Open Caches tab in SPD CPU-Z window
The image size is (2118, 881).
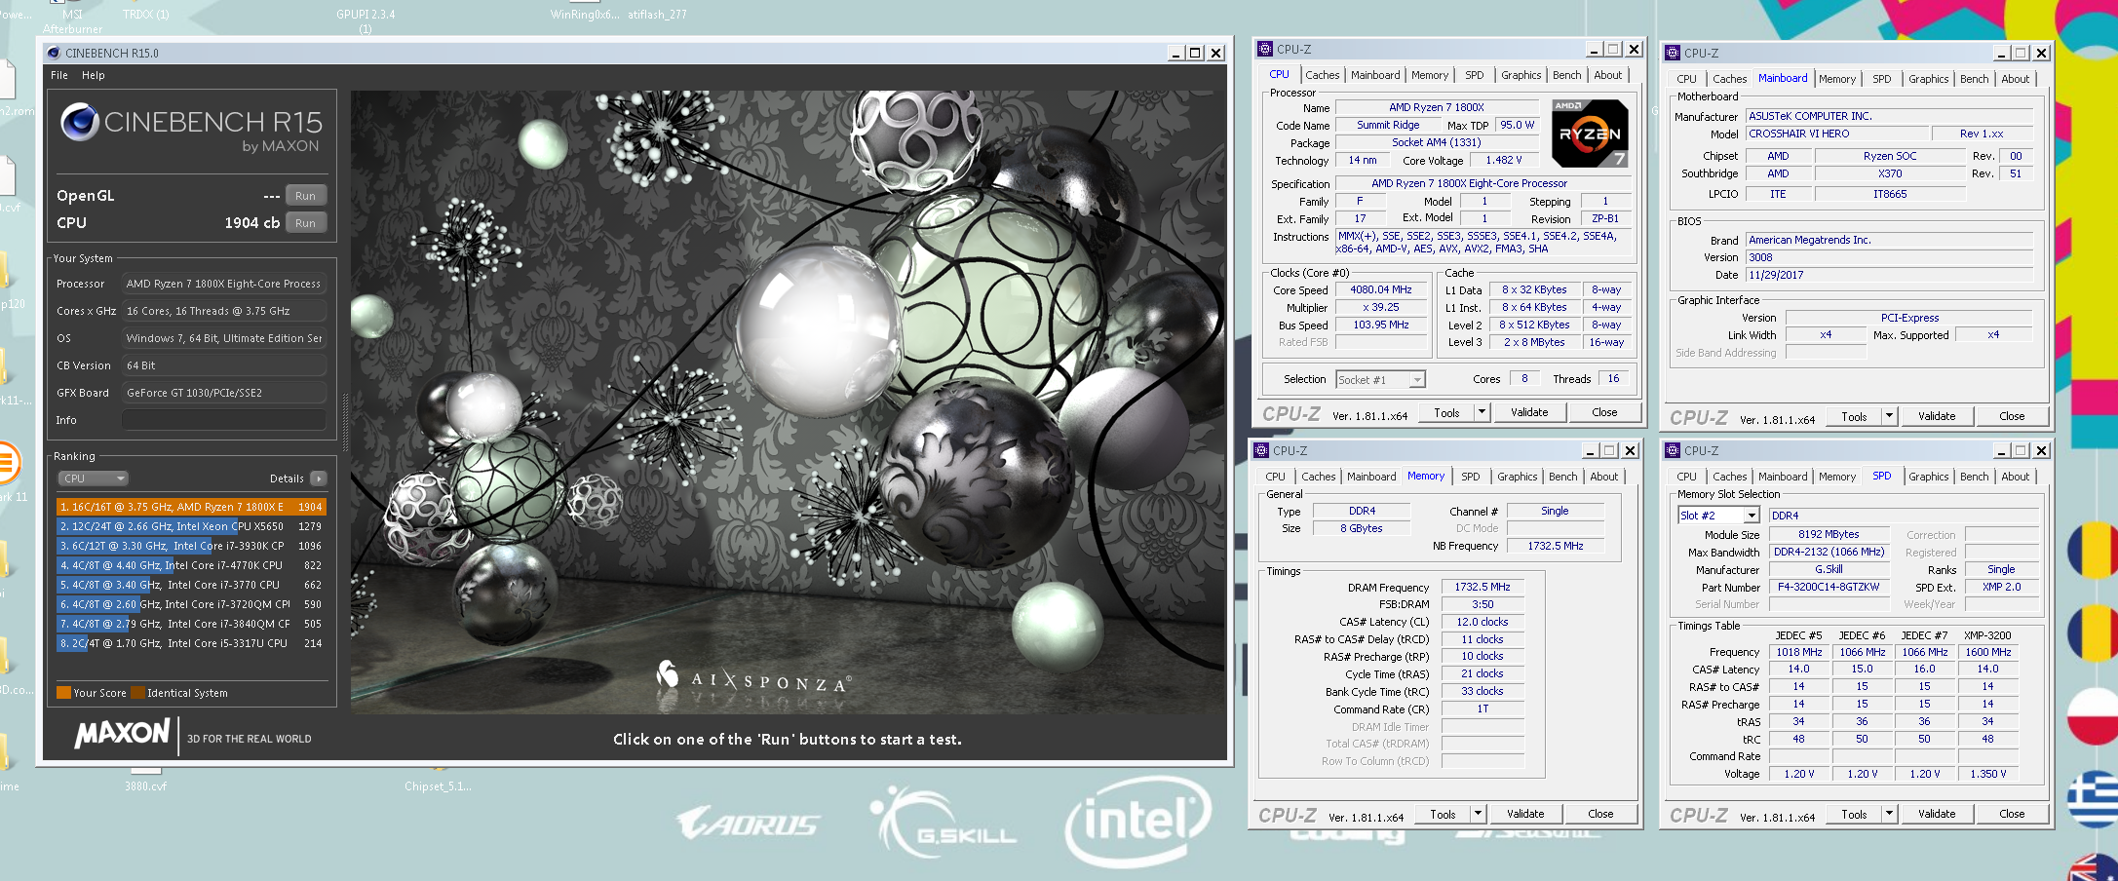[1729, 477]
